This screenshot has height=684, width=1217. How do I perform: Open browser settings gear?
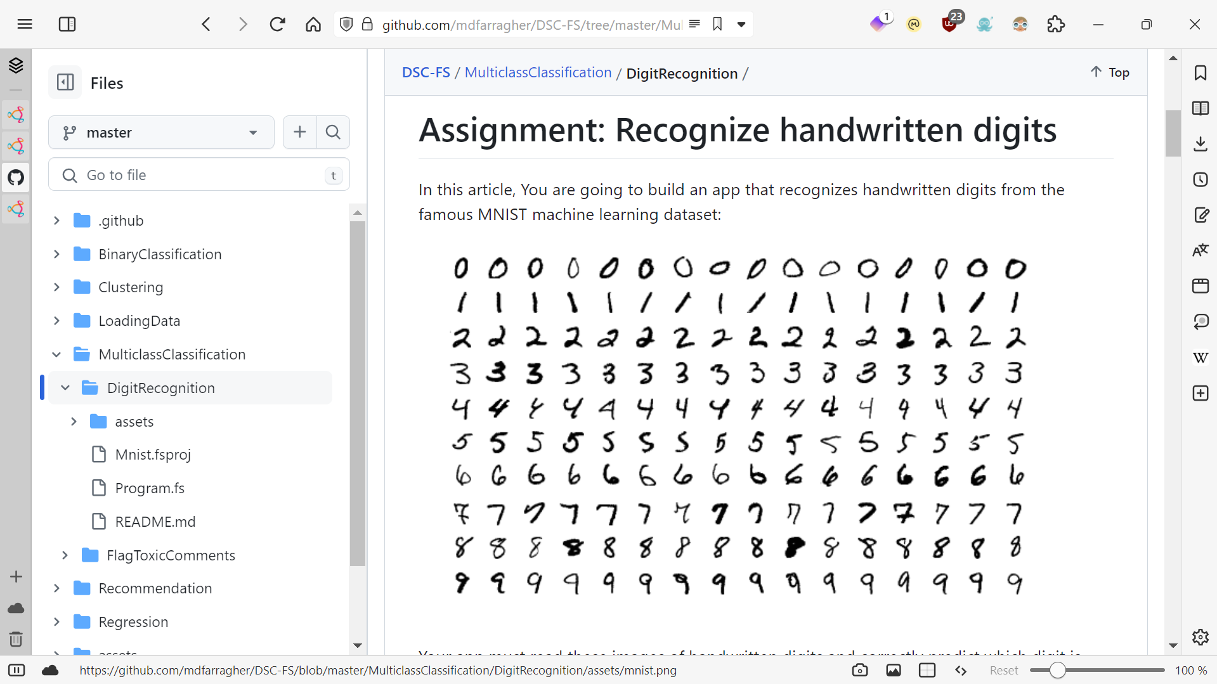(1200, 637)
